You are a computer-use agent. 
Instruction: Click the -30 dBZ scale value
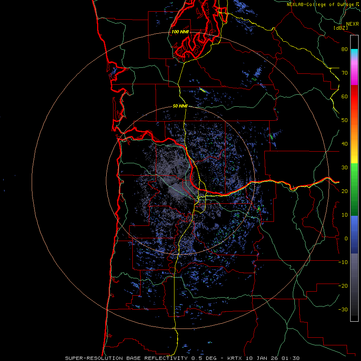[x=343, y=310]
